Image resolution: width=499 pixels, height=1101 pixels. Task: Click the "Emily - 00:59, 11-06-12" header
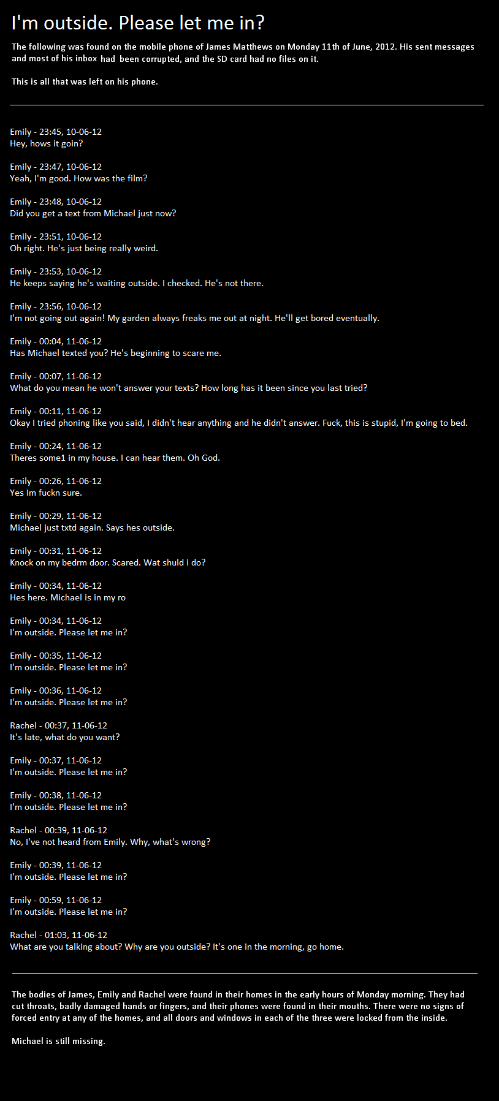click(56, 900)
